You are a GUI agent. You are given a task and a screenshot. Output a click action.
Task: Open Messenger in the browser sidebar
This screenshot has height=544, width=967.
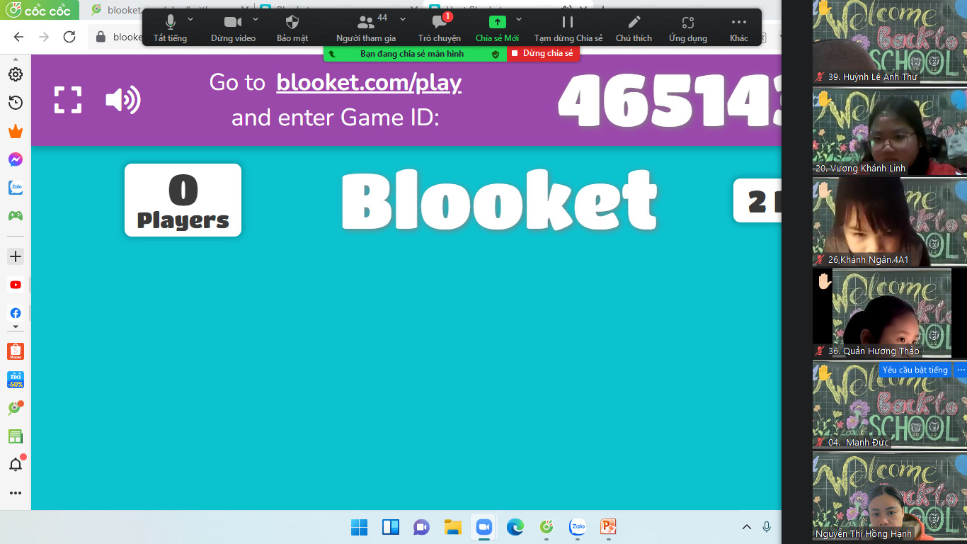click(x=16, y=159)
